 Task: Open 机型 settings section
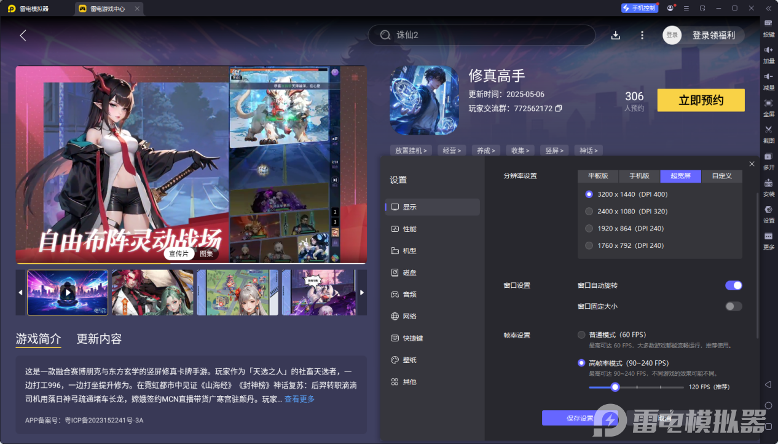(x=433, y=251)
